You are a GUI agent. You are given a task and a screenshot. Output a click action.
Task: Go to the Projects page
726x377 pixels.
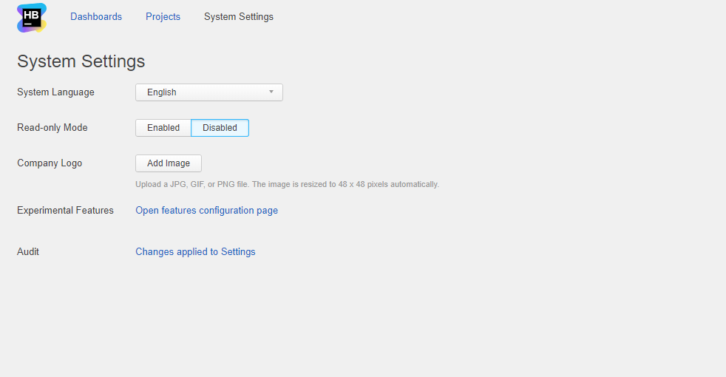(163, 16)
